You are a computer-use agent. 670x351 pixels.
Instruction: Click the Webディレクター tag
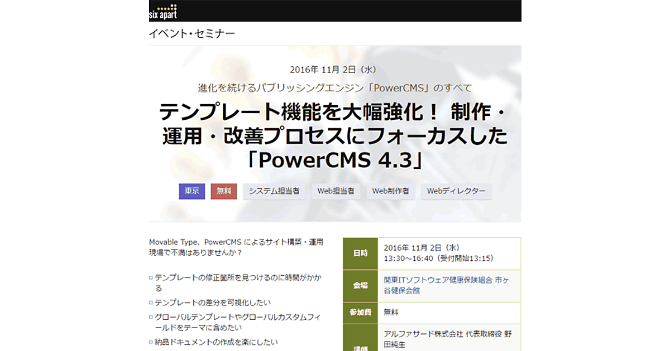pyautogui.click(x=456, y=191)
